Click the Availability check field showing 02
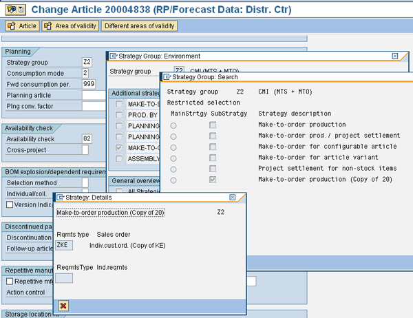This screenshot has width=413, height=318. coord(87,139)
